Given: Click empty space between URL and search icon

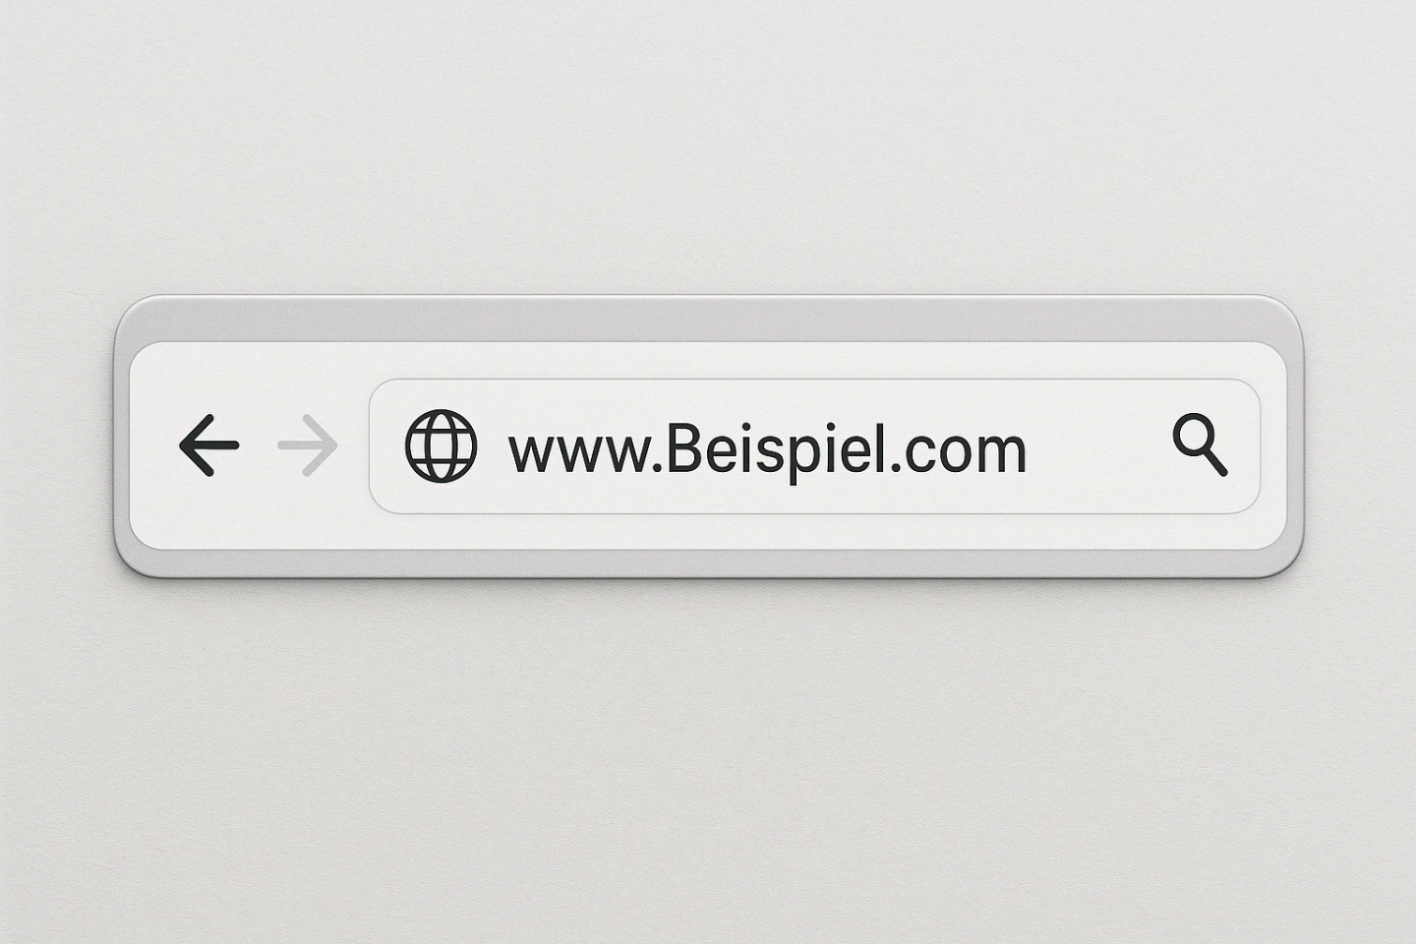Looking at the screenshot, I should [1099, 445].
